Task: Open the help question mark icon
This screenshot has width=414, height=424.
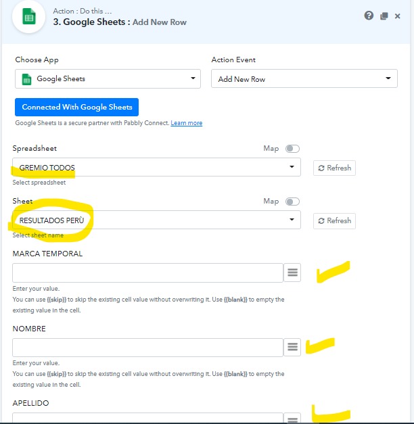Action: [369, 16]
